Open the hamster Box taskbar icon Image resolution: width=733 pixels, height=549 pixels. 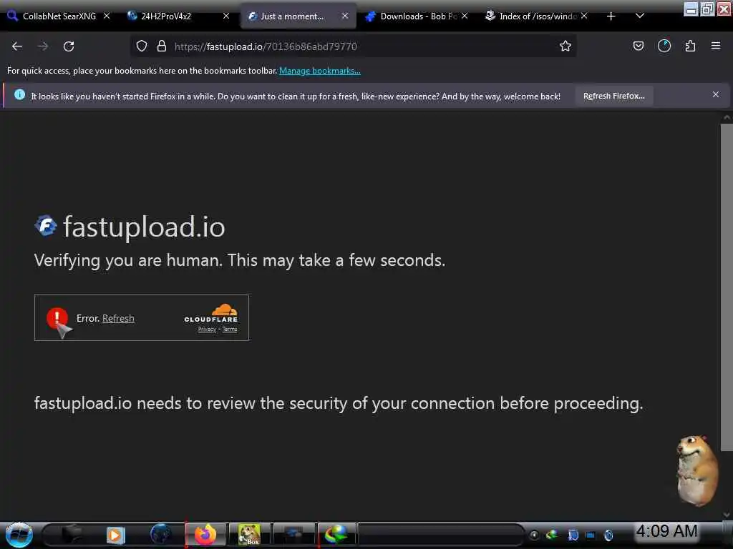[x=249, y=535]
